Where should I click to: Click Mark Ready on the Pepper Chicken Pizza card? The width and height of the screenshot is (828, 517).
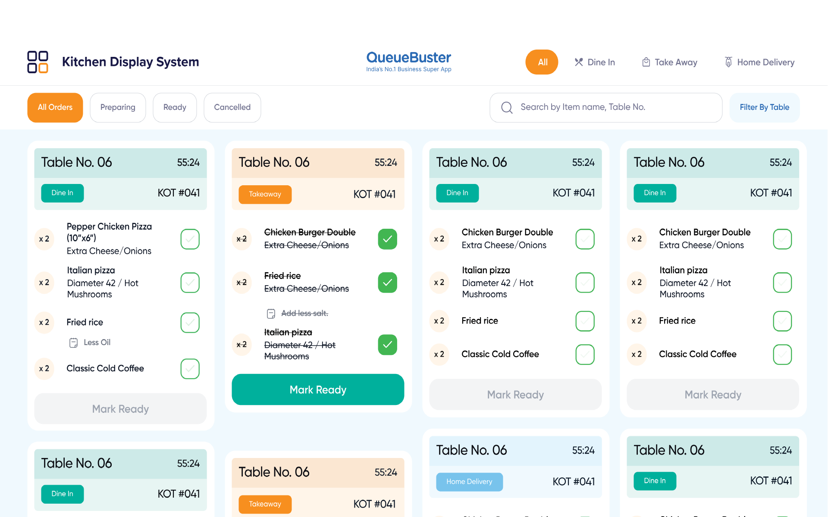point(120,409)
